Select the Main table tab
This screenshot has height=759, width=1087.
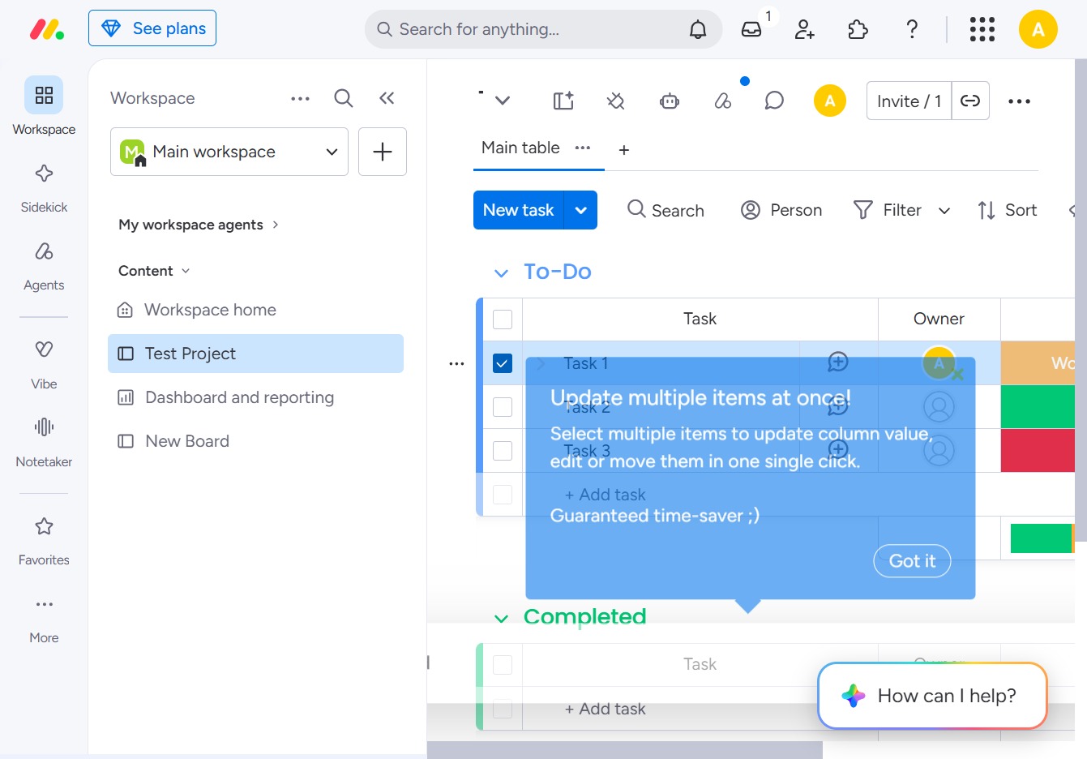tap(520, 148)
